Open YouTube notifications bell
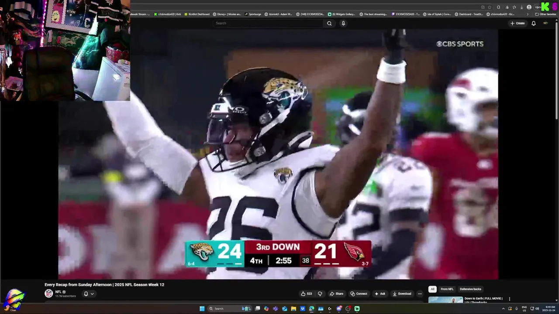 (x=533, y=23)
